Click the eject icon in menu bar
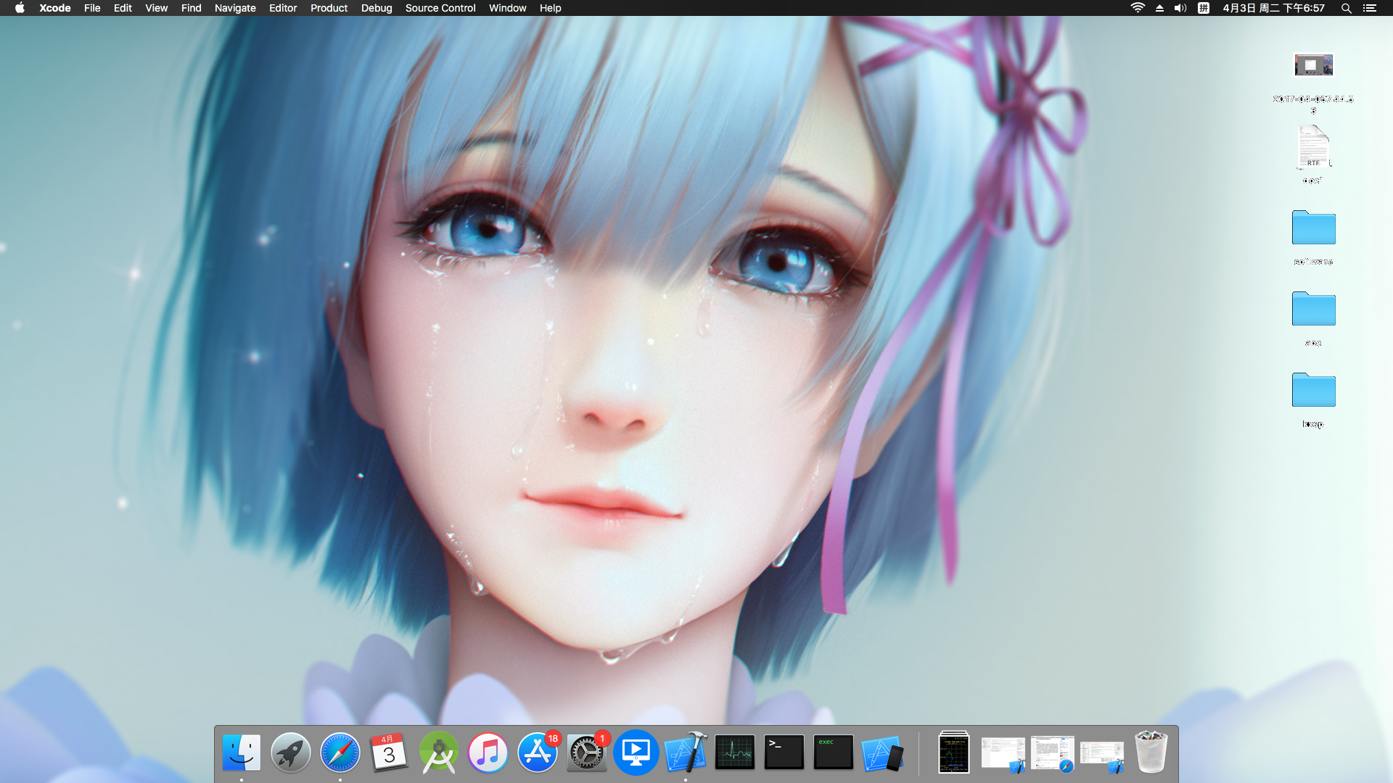The image size is (1393, 783). [x=1159, y=8]
